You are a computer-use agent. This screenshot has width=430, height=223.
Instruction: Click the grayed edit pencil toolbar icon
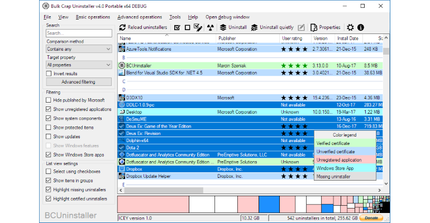(x=301, y=27)
